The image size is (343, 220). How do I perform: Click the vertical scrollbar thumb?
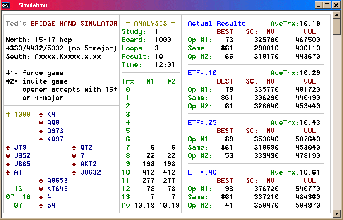tap(337, 26)
